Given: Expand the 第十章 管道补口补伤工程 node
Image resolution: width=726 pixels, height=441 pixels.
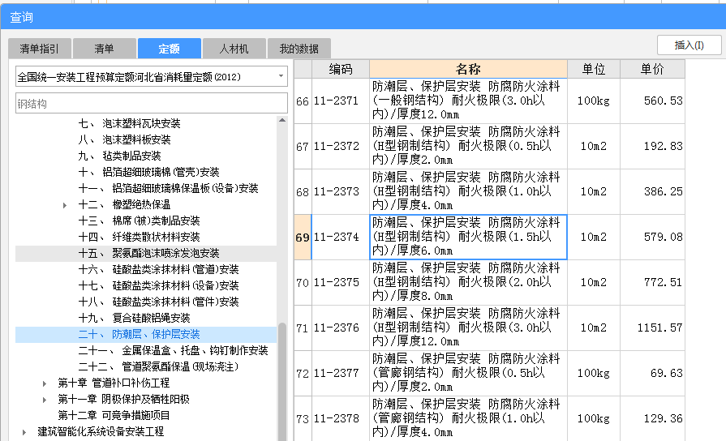Looking at the screenshot, I should (x=45, y=383).
